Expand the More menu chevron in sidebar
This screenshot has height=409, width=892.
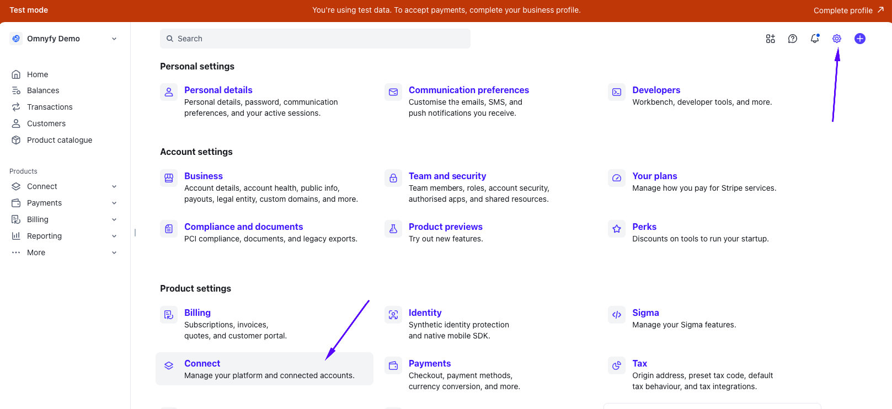click(114, 252)
